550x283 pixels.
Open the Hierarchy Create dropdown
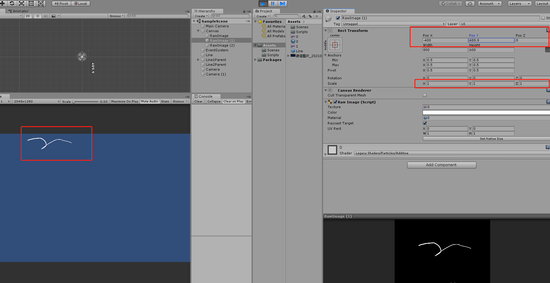click(x=201, y=16)
